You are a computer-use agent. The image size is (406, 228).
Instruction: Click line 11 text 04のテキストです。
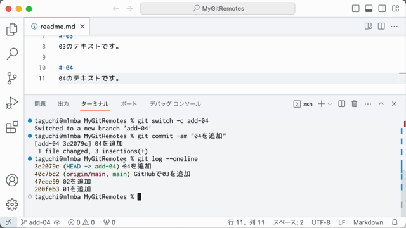coord(89,79)
